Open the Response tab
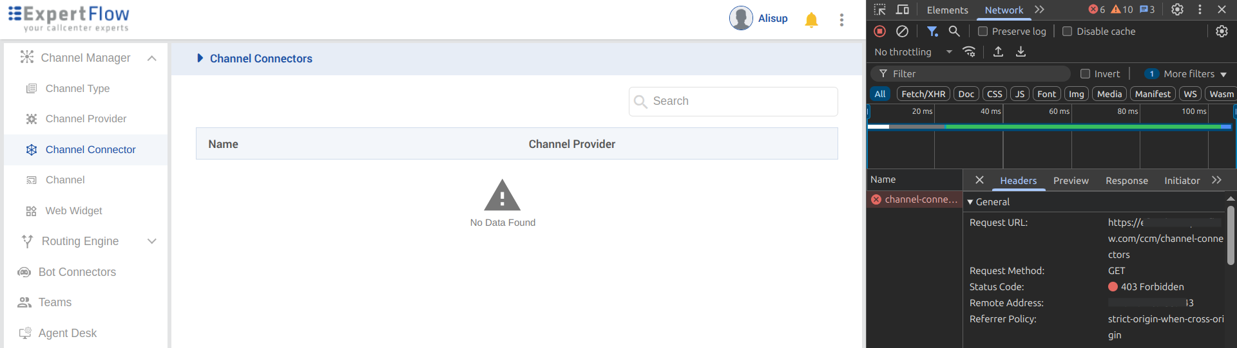 click(x=1126, y=181)
